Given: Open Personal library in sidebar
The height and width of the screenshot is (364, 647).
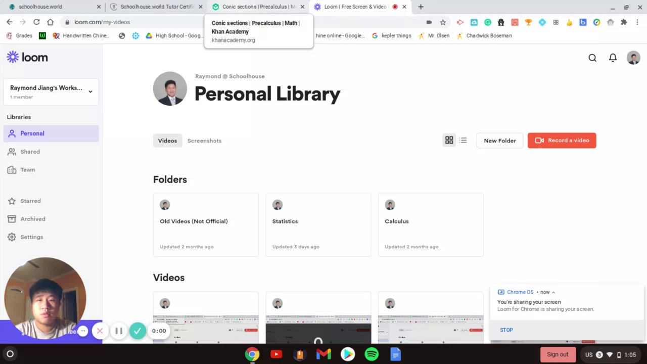Looking at the screenshot, I should point(51,133).
